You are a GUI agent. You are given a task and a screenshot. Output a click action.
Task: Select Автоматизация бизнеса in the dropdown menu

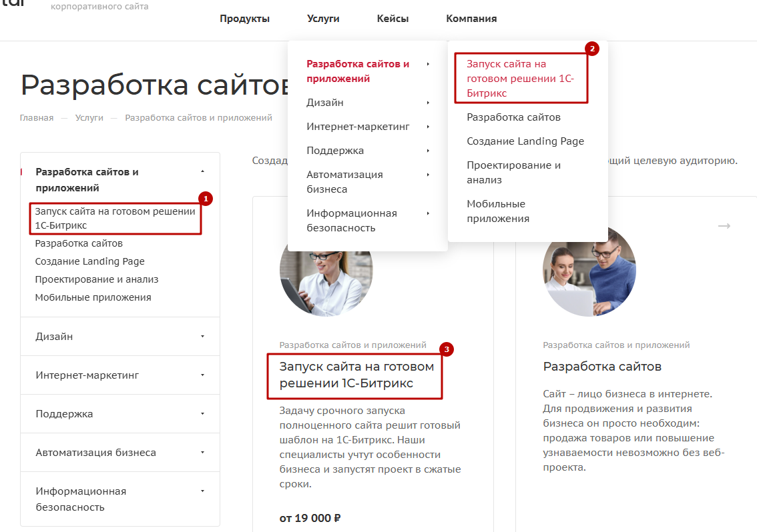point(344,182)
